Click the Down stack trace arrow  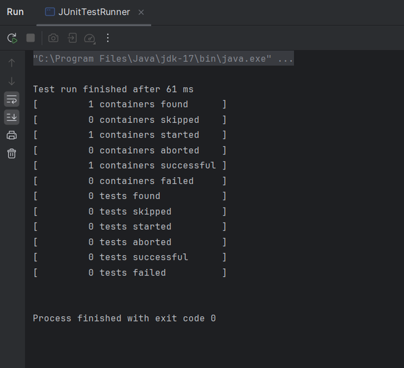click(12, 81)
